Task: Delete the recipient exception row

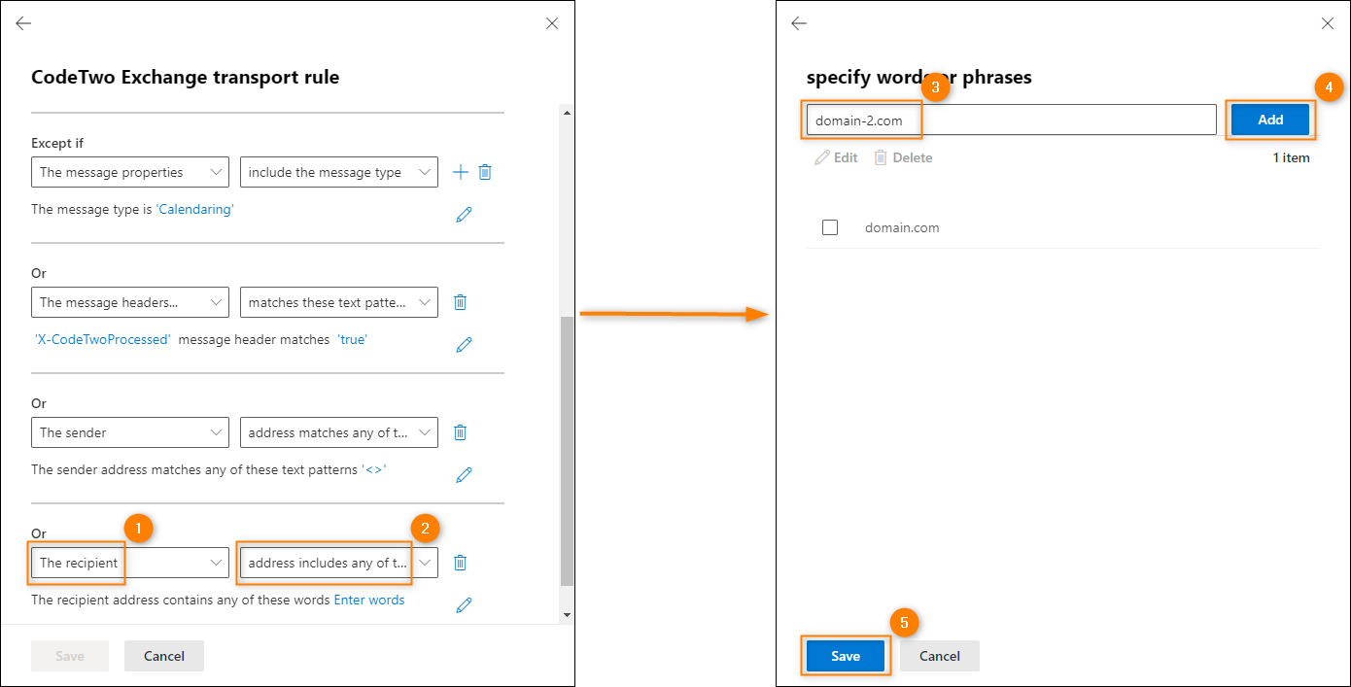Action: click(461, 563)
